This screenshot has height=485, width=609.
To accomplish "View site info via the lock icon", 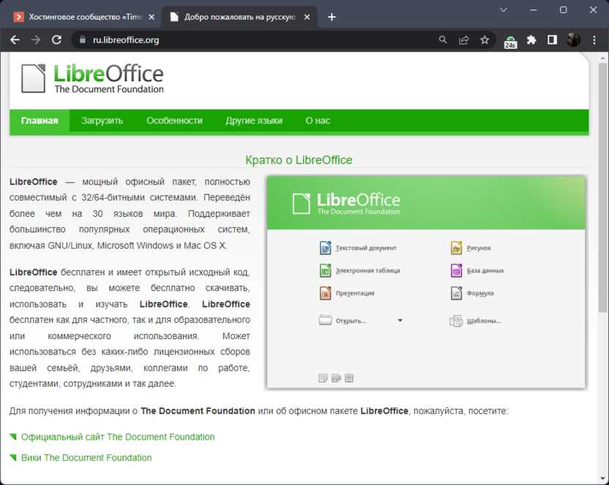I will click(x=82, y=40).
